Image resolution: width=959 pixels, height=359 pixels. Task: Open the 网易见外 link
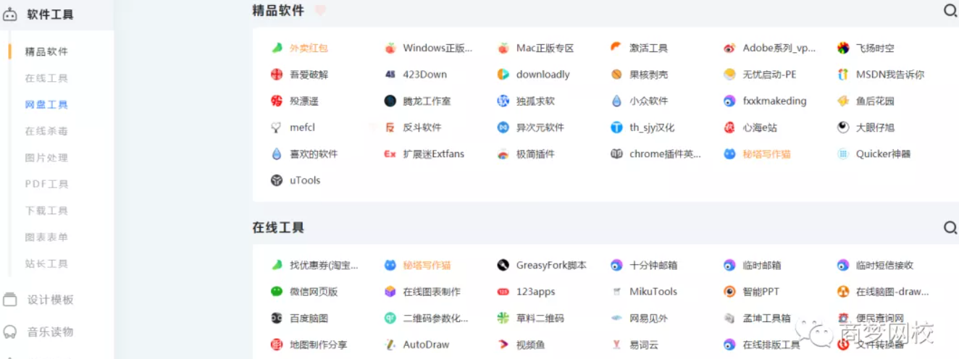tap(649, 318)
